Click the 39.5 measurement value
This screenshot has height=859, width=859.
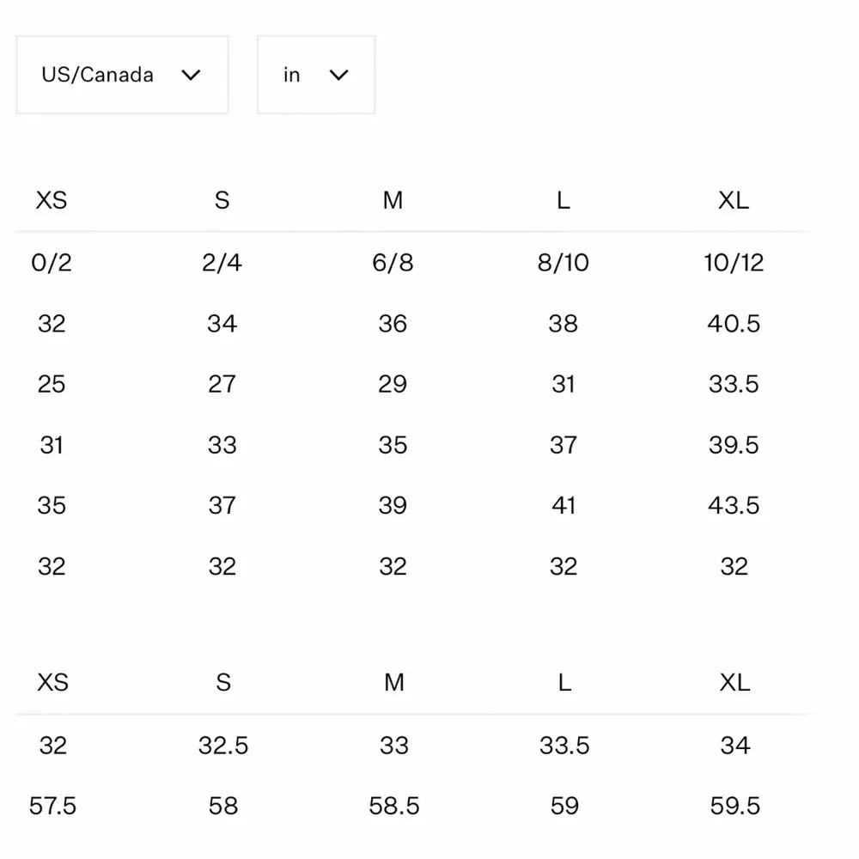coord(734,445)
